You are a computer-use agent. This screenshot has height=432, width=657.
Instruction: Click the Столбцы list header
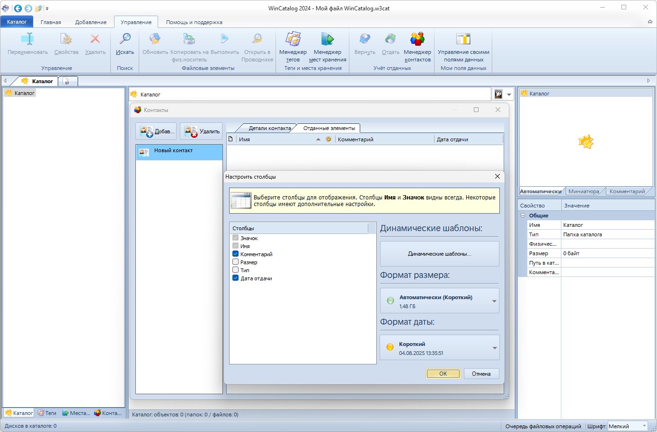click(299, 228)
